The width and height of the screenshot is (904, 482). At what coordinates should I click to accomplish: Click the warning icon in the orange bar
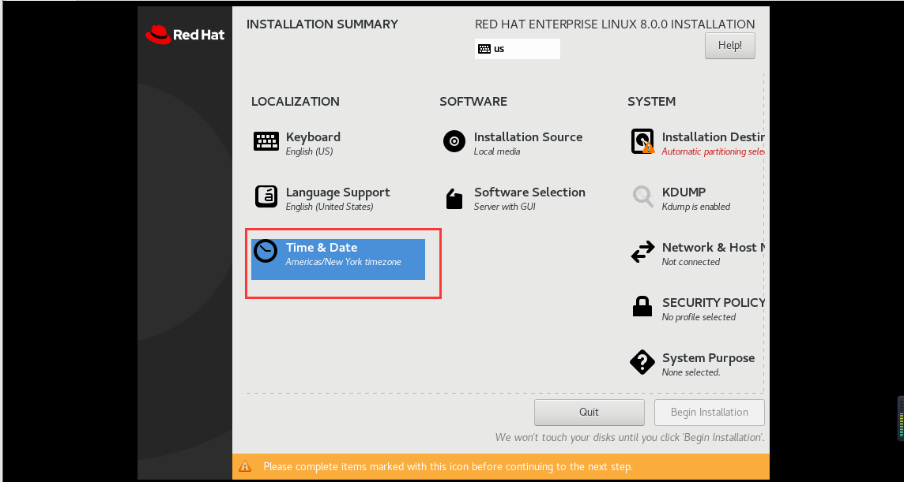point(245,466)
